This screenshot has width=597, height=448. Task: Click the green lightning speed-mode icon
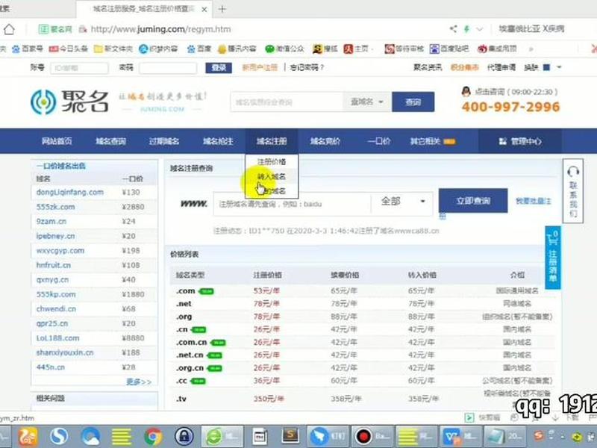466,29
